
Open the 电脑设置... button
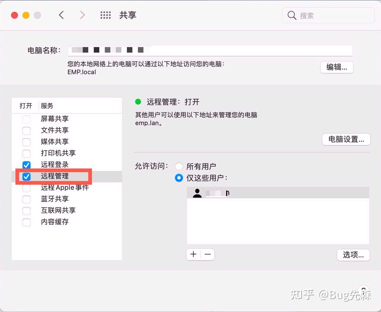point(346,139)
